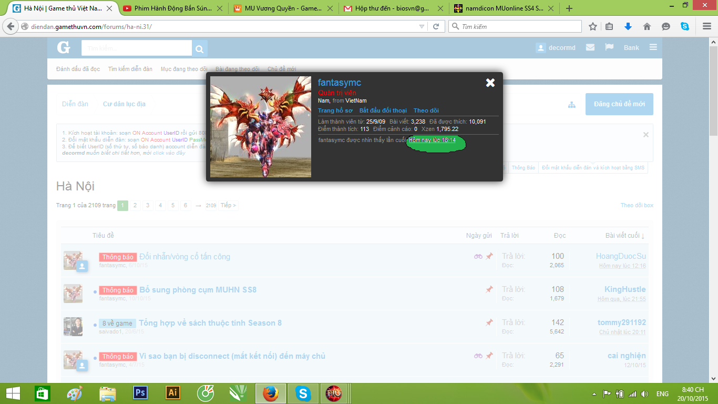Go back with the browser back arrow
Screen dimensions: 718x404
click(x=11, y=26)
